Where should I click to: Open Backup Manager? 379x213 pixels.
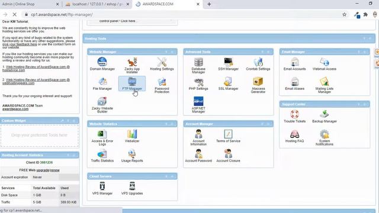(325, 117)
